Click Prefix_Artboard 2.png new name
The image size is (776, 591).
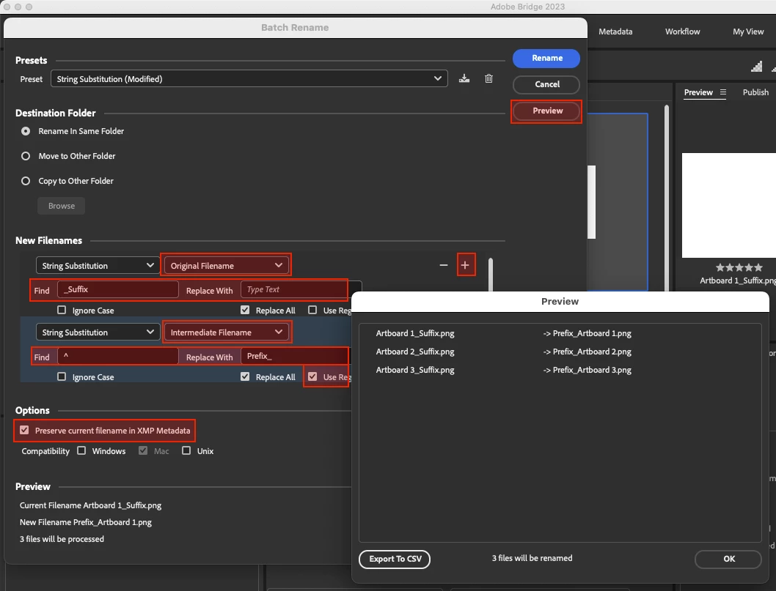[x=592, y=352]
